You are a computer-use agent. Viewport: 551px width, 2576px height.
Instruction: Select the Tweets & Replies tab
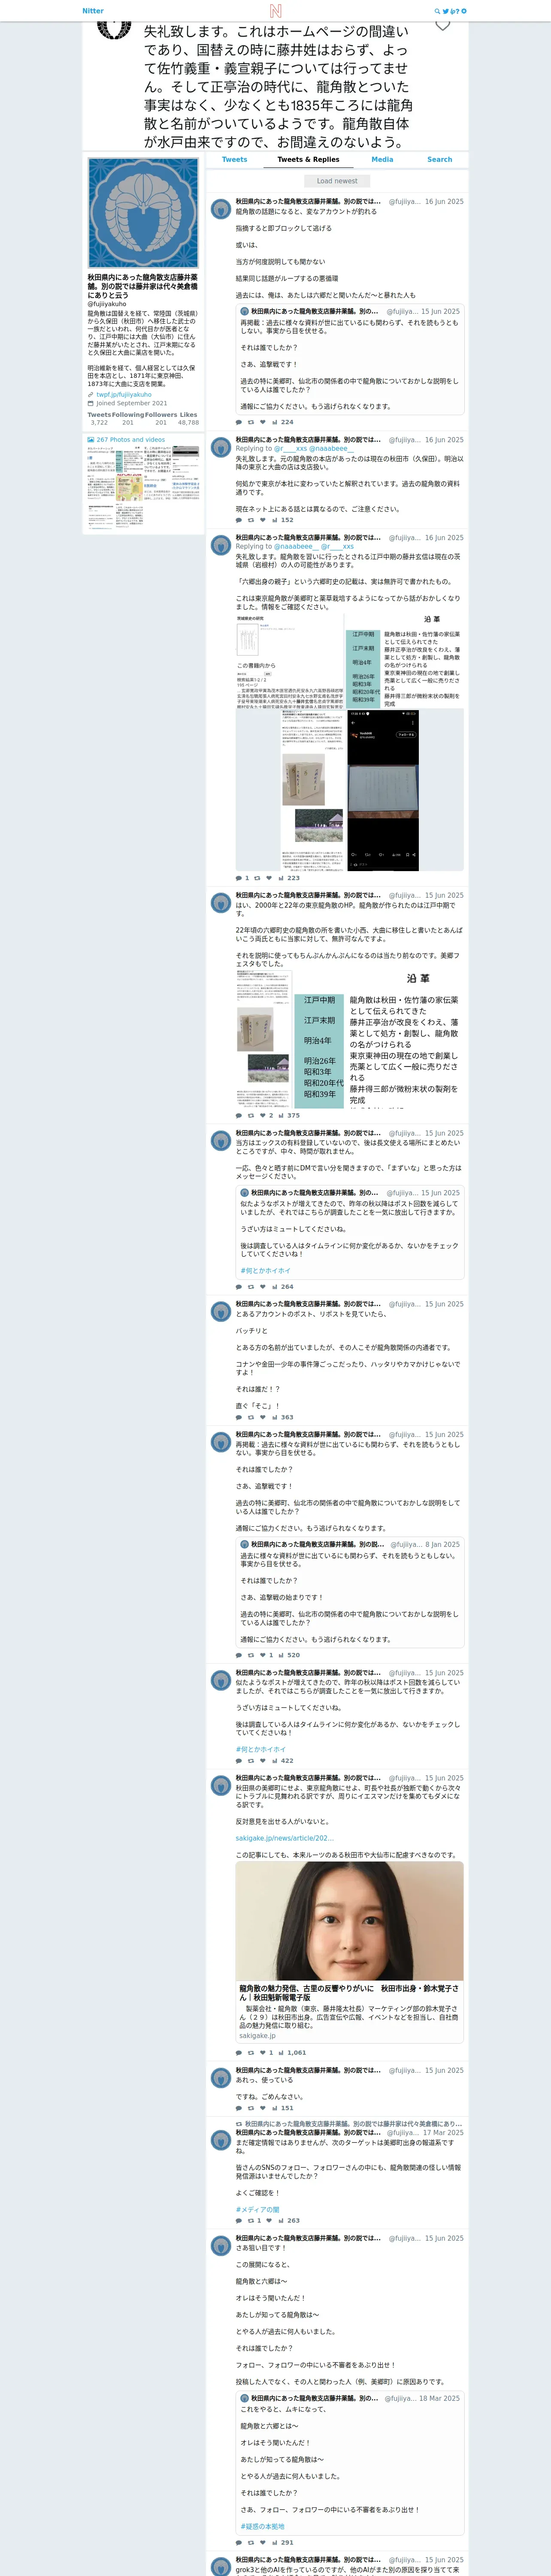click(x=308, y=160)
